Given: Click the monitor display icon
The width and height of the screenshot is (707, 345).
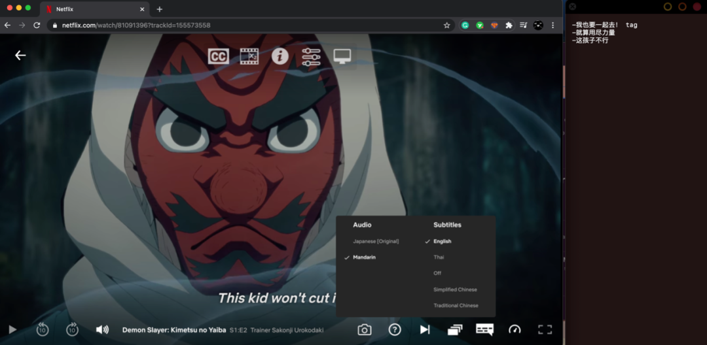Looking at the screenshot, I should (x=342, y=56).
